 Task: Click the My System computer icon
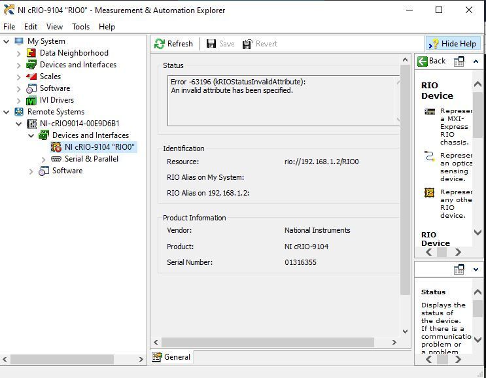pyautogui.click(x=19, y=41)
